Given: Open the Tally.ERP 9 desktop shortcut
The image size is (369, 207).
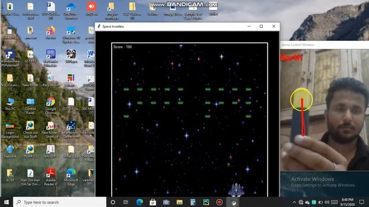Looking at the screenshot, I should (x=51, y=152).
